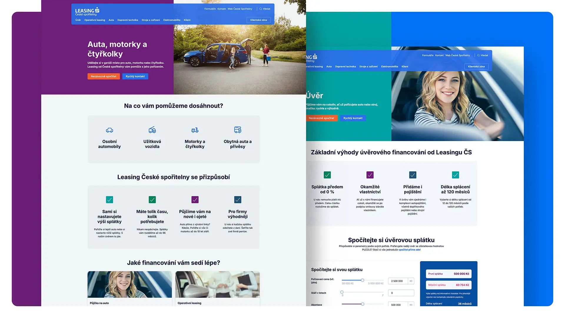565x318 pixels.
Task: Open search via the Hledat magnifier icon
Action: [x=260, y=9]
